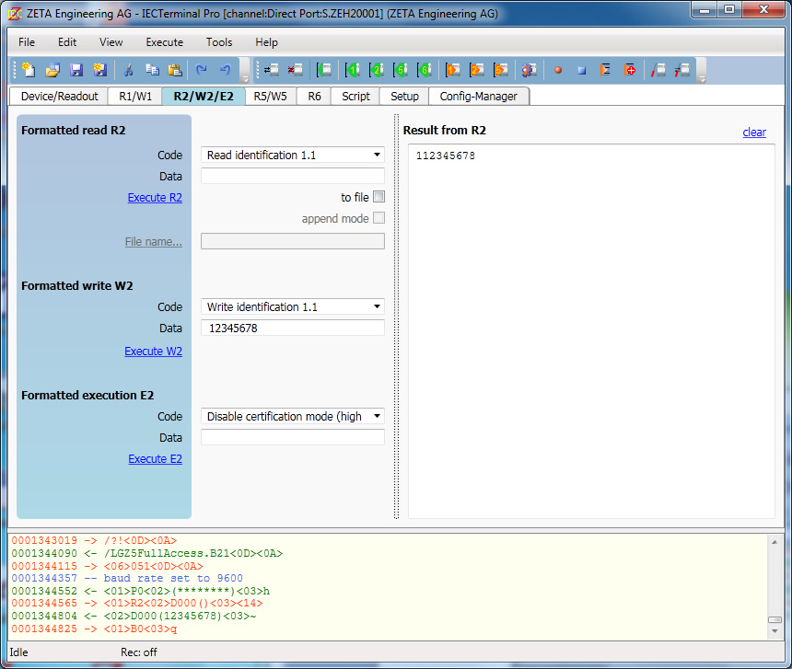Click the orange execute 5 icon
The width and height of the screenshot is (792, 669).
(501, 70)
